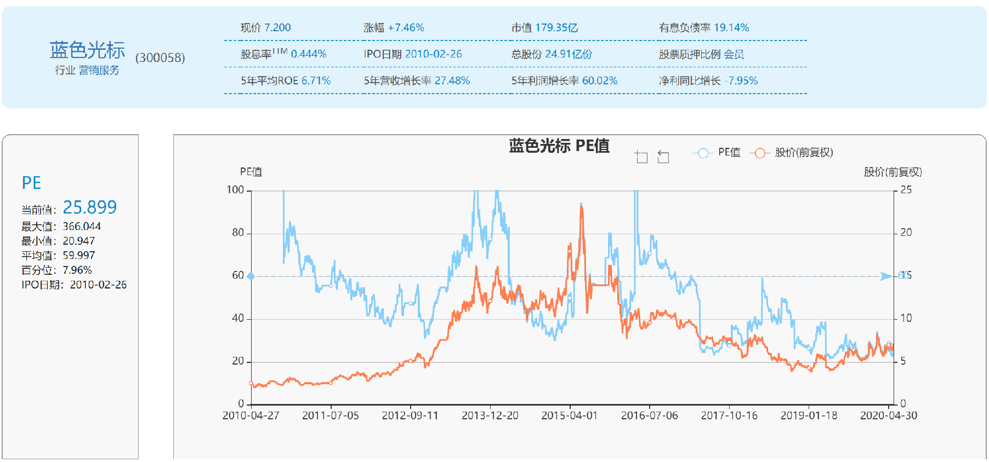Click the PE heading in left panel

(x=31, y=183)
